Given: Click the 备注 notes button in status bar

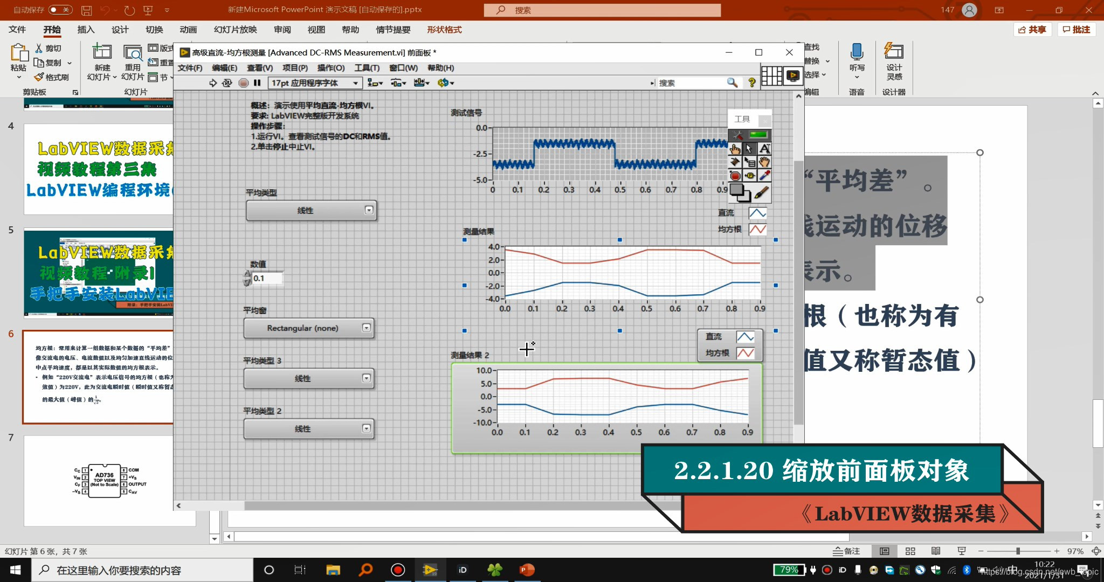Looking at the screenshot, I should pos(846,551).
